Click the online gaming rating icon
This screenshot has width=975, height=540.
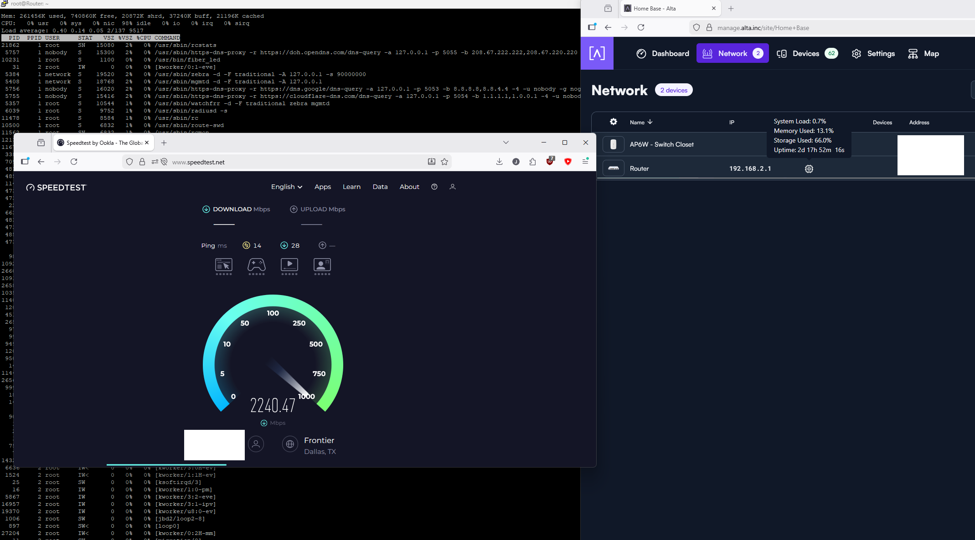point(256,265)
